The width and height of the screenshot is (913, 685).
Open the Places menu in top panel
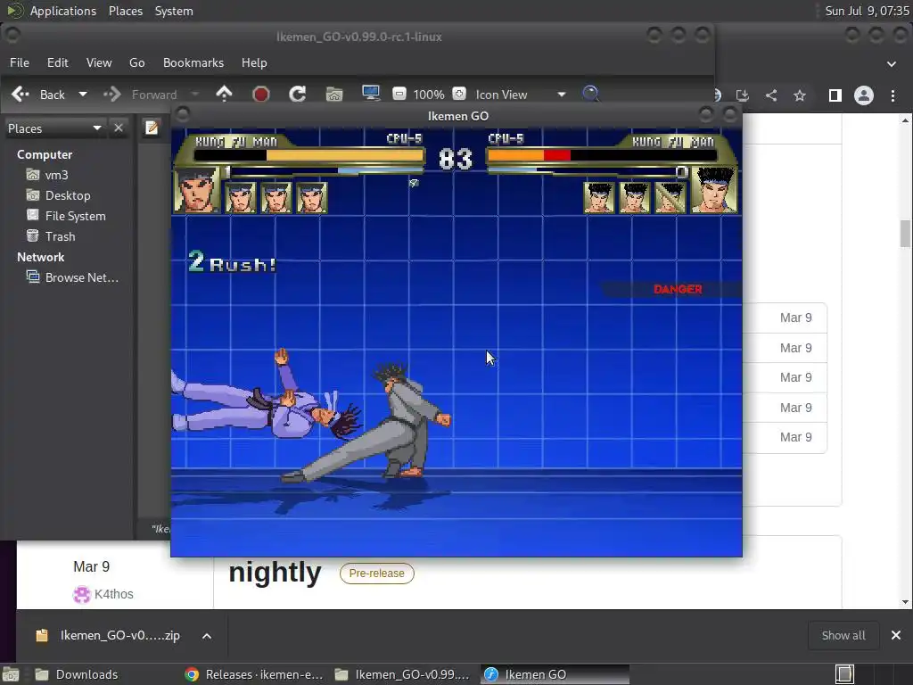[126, 11]
